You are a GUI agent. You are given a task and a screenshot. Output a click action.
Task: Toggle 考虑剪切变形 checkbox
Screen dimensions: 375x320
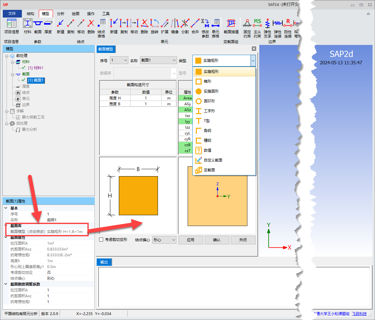[x=101, y=239]
